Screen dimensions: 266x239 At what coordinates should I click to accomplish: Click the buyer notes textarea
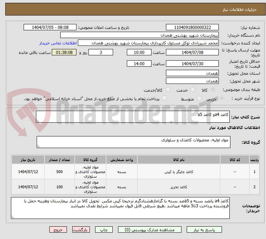[120, 208]
